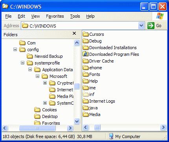Screen dimensions: 169x142
Task: Click the Internet Logs folder name
Action: (x=102, y=101)
